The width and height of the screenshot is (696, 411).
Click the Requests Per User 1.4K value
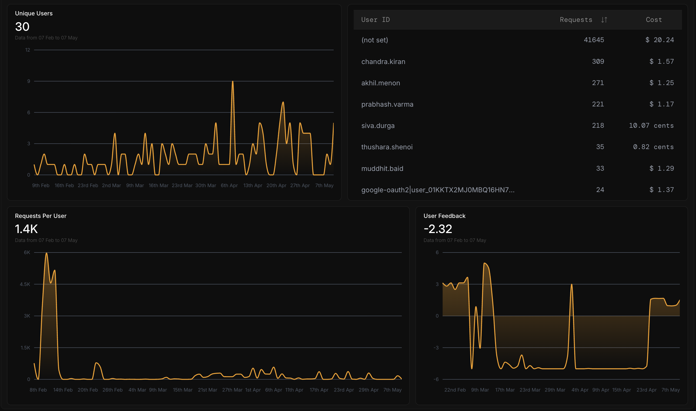tap(26, 229)
